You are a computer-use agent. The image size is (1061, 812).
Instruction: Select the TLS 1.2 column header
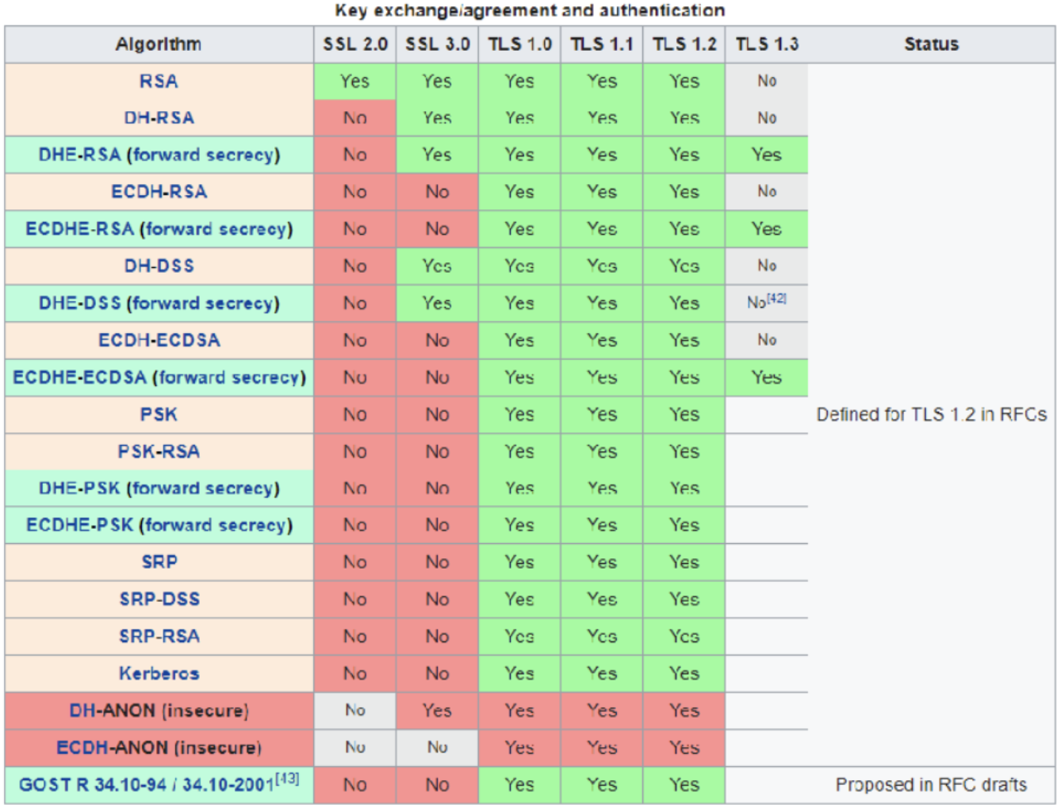[684, 44]
